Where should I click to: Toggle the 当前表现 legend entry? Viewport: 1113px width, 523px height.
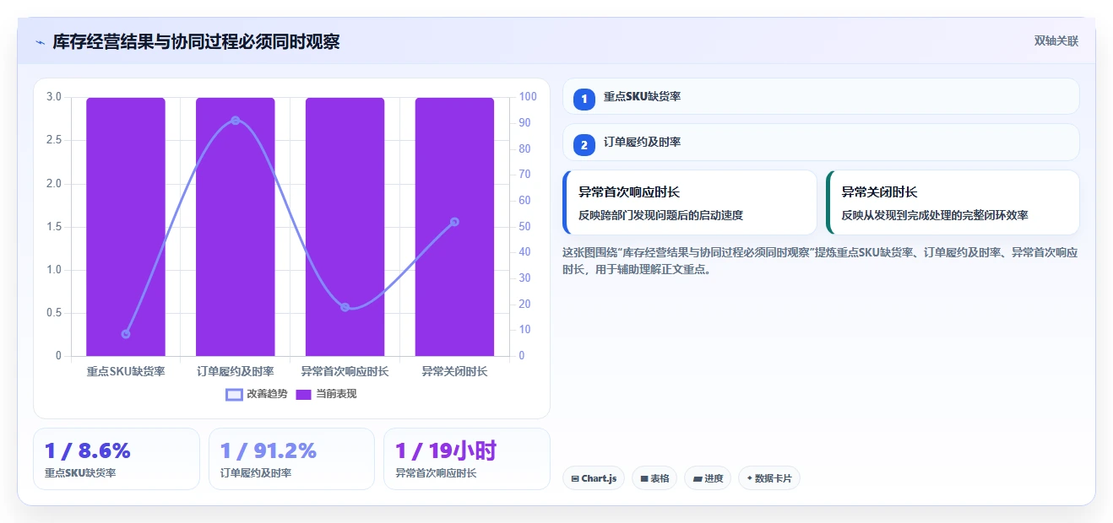coord(326,394)
